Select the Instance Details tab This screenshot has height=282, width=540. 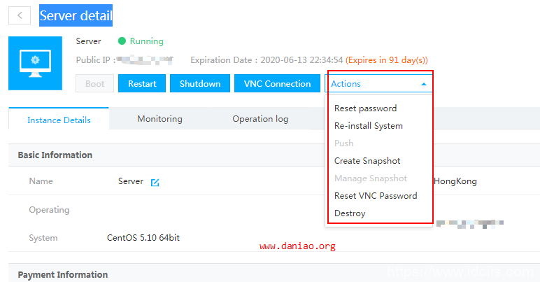pos(59,120)
